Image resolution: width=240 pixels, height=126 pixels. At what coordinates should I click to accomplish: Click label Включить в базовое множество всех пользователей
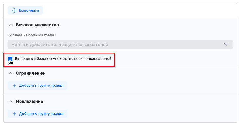(63, 59)
